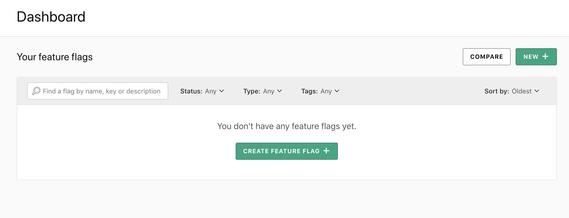Click the chevron next to Type filter
Viewport: 569px width, 218px height.
pos(279,91)
